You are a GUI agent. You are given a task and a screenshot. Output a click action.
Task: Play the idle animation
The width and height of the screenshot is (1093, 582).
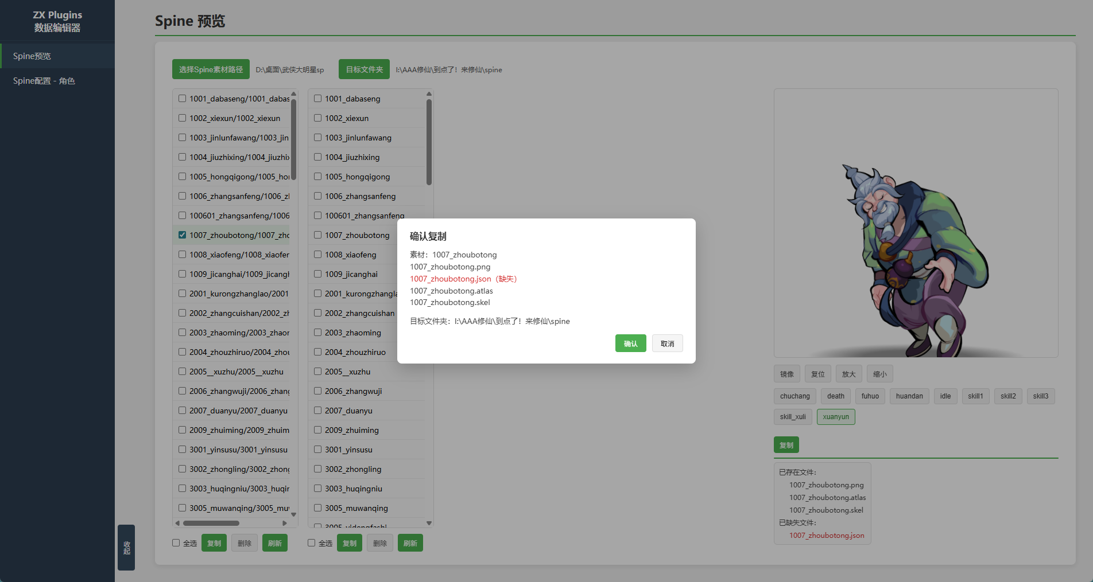[945, 396]
